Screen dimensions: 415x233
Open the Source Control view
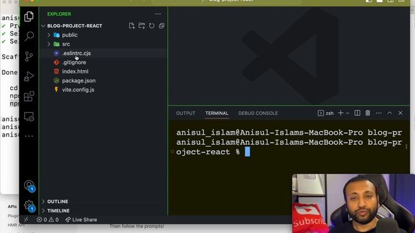(x=29, y=56)
